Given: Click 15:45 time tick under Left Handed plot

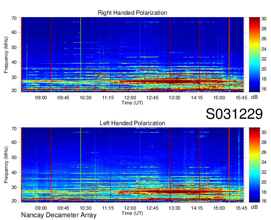Looking at the screenshot, I should pos(242,208).
